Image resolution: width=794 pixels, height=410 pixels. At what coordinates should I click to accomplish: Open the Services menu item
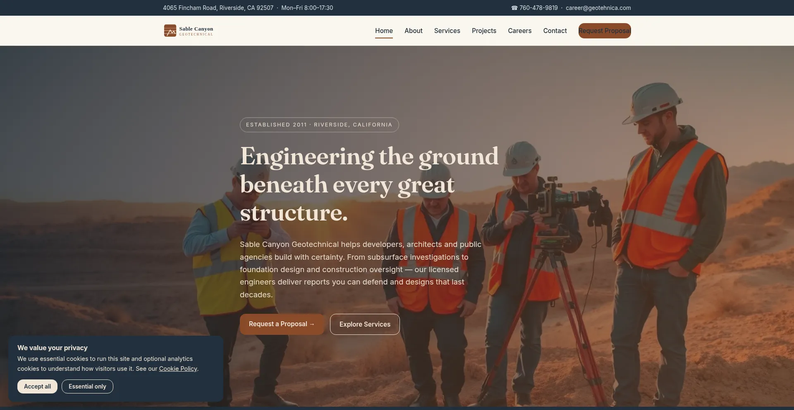(447, 31)
